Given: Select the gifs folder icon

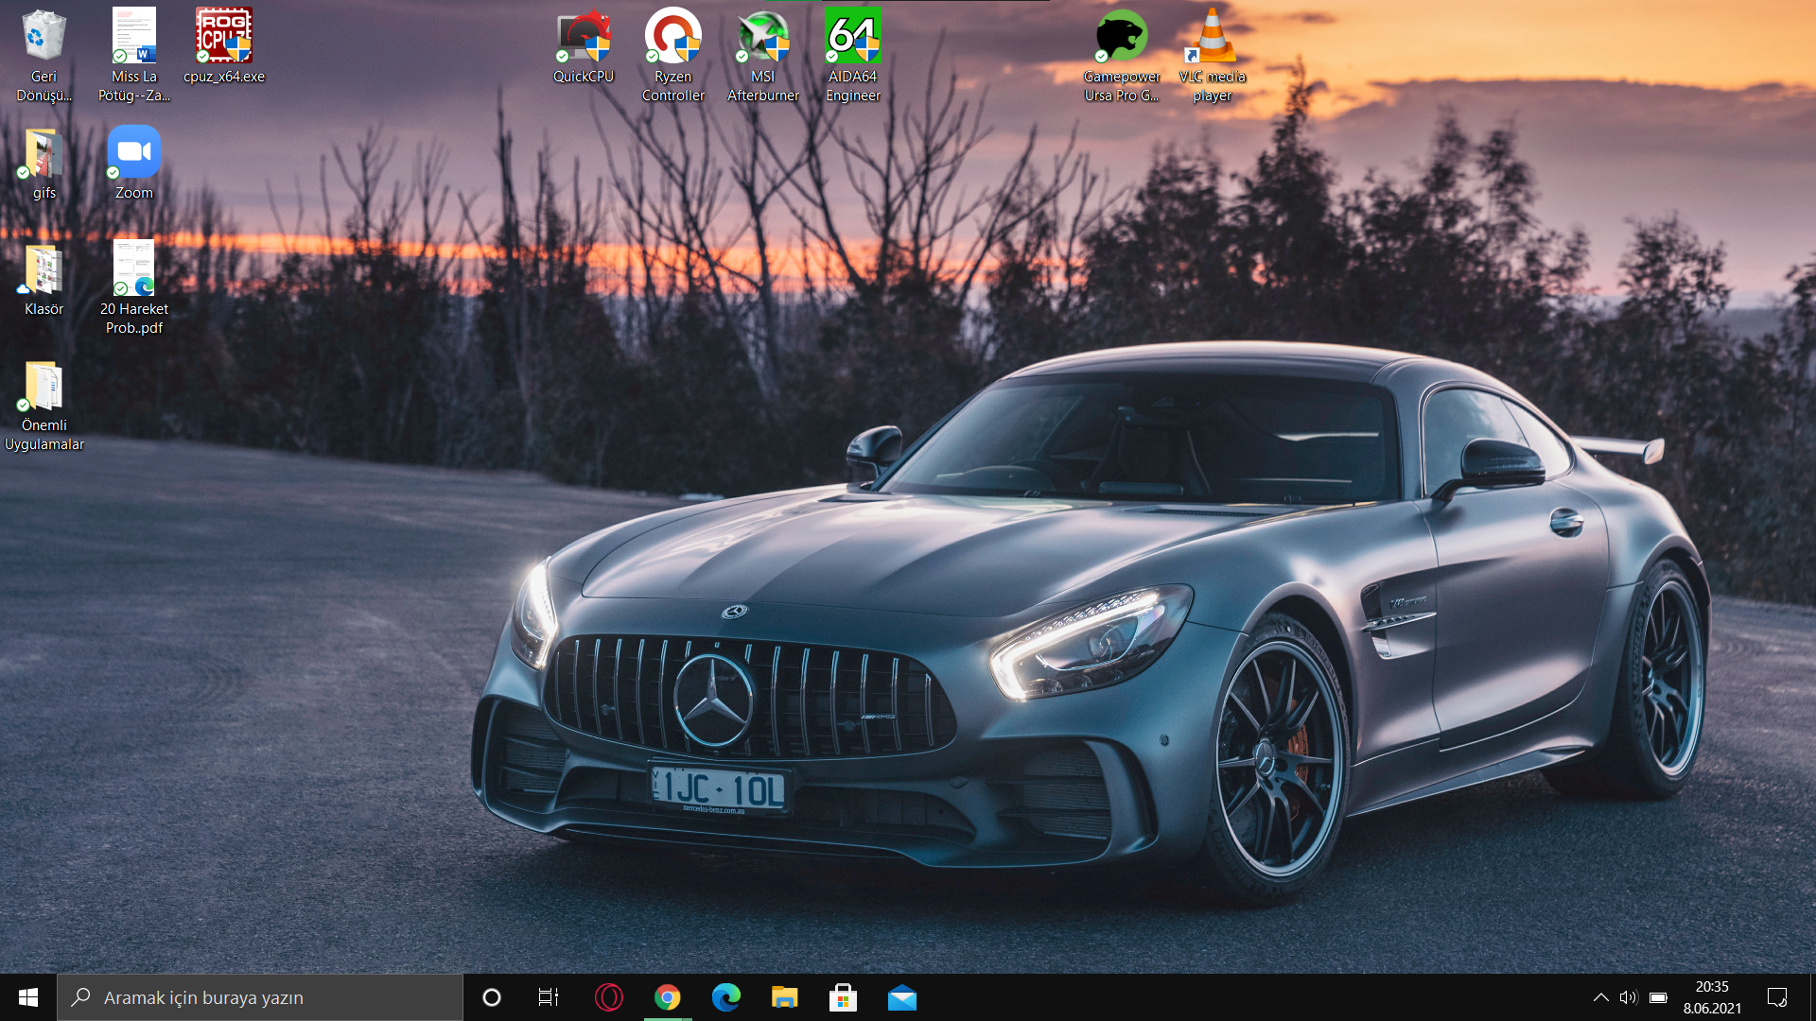Looking at the screenshot, I should 44,163.
